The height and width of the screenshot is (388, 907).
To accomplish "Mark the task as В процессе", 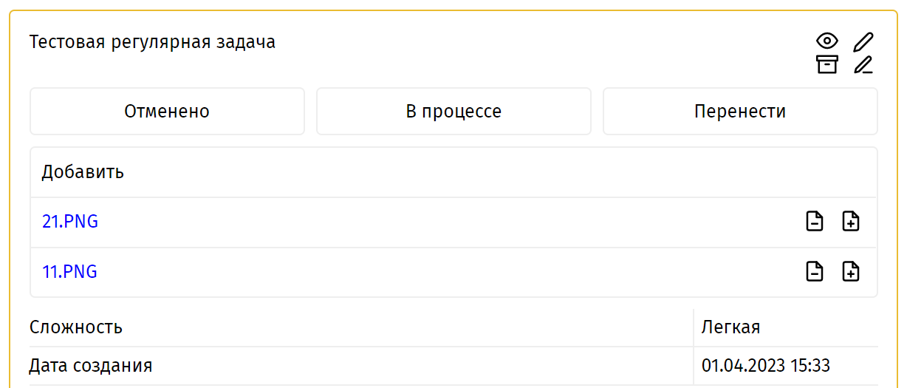I will (453, 112).
